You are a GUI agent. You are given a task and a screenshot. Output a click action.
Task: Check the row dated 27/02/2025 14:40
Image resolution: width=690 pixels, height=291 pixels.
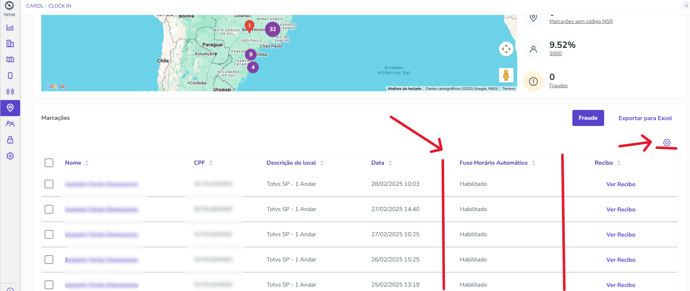point(49,209)
